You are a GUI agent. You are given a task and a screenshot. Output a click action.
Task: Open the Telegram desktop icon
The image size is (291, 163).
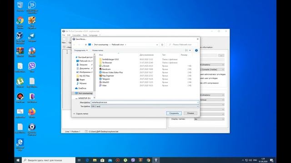click(x=32, y=38)
